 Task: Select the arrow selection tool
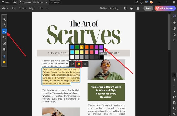point(4,19)
